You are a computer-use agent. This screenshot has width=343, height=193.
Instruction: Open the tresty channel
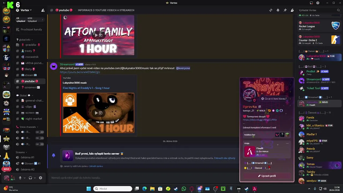pyautogui.click(x=30, y=51)
